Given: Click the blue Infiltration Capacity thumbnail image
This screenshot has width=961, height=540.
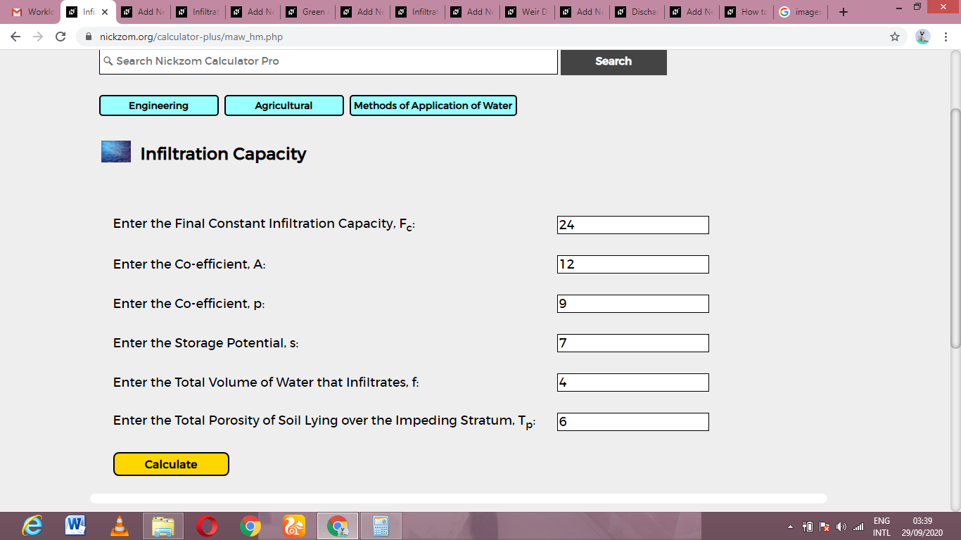Looking at the screenshot, I should point(116,152).
